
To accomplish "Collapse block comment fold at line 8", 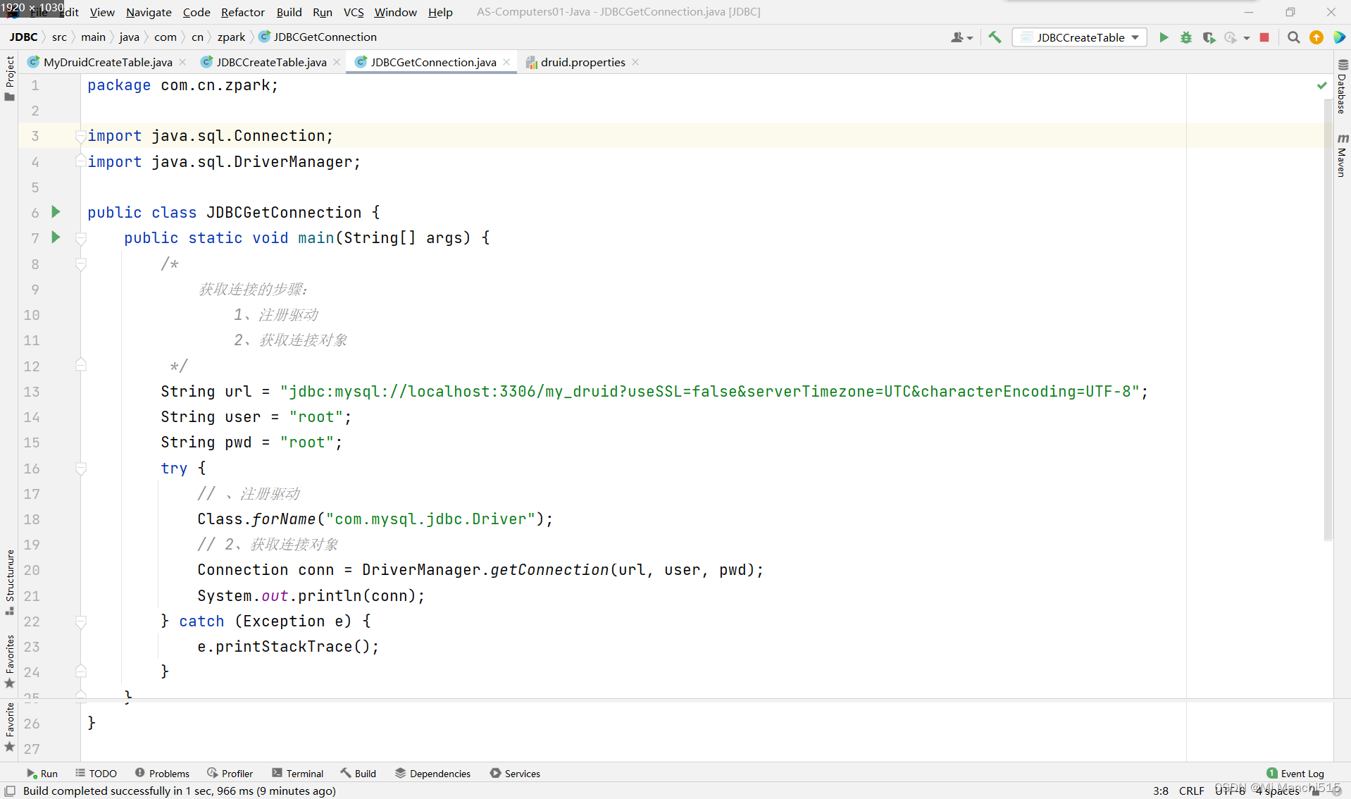I will point(81,264).
